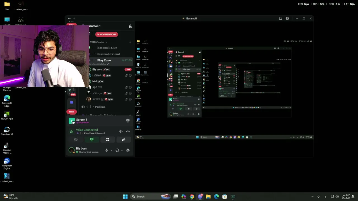Open the Microsoft Edge desktop shortcut

pyautogui.click(x=7, y=101)
